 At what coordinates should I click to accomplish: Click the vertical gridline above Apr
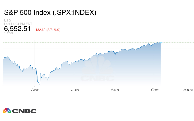click(35, 54)
